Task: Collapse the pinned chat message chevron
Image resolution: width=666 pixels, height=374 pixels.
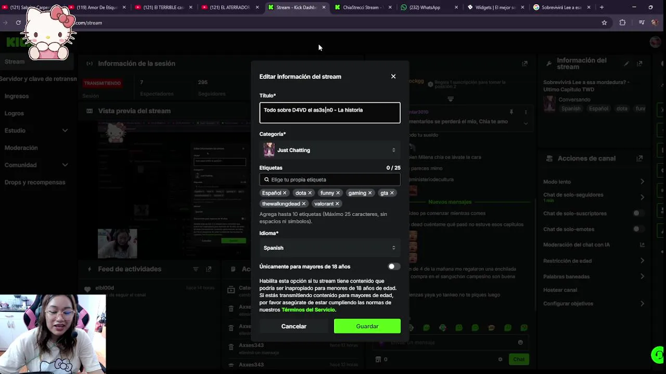Action: pyautogui.click(x=526, y=124)
